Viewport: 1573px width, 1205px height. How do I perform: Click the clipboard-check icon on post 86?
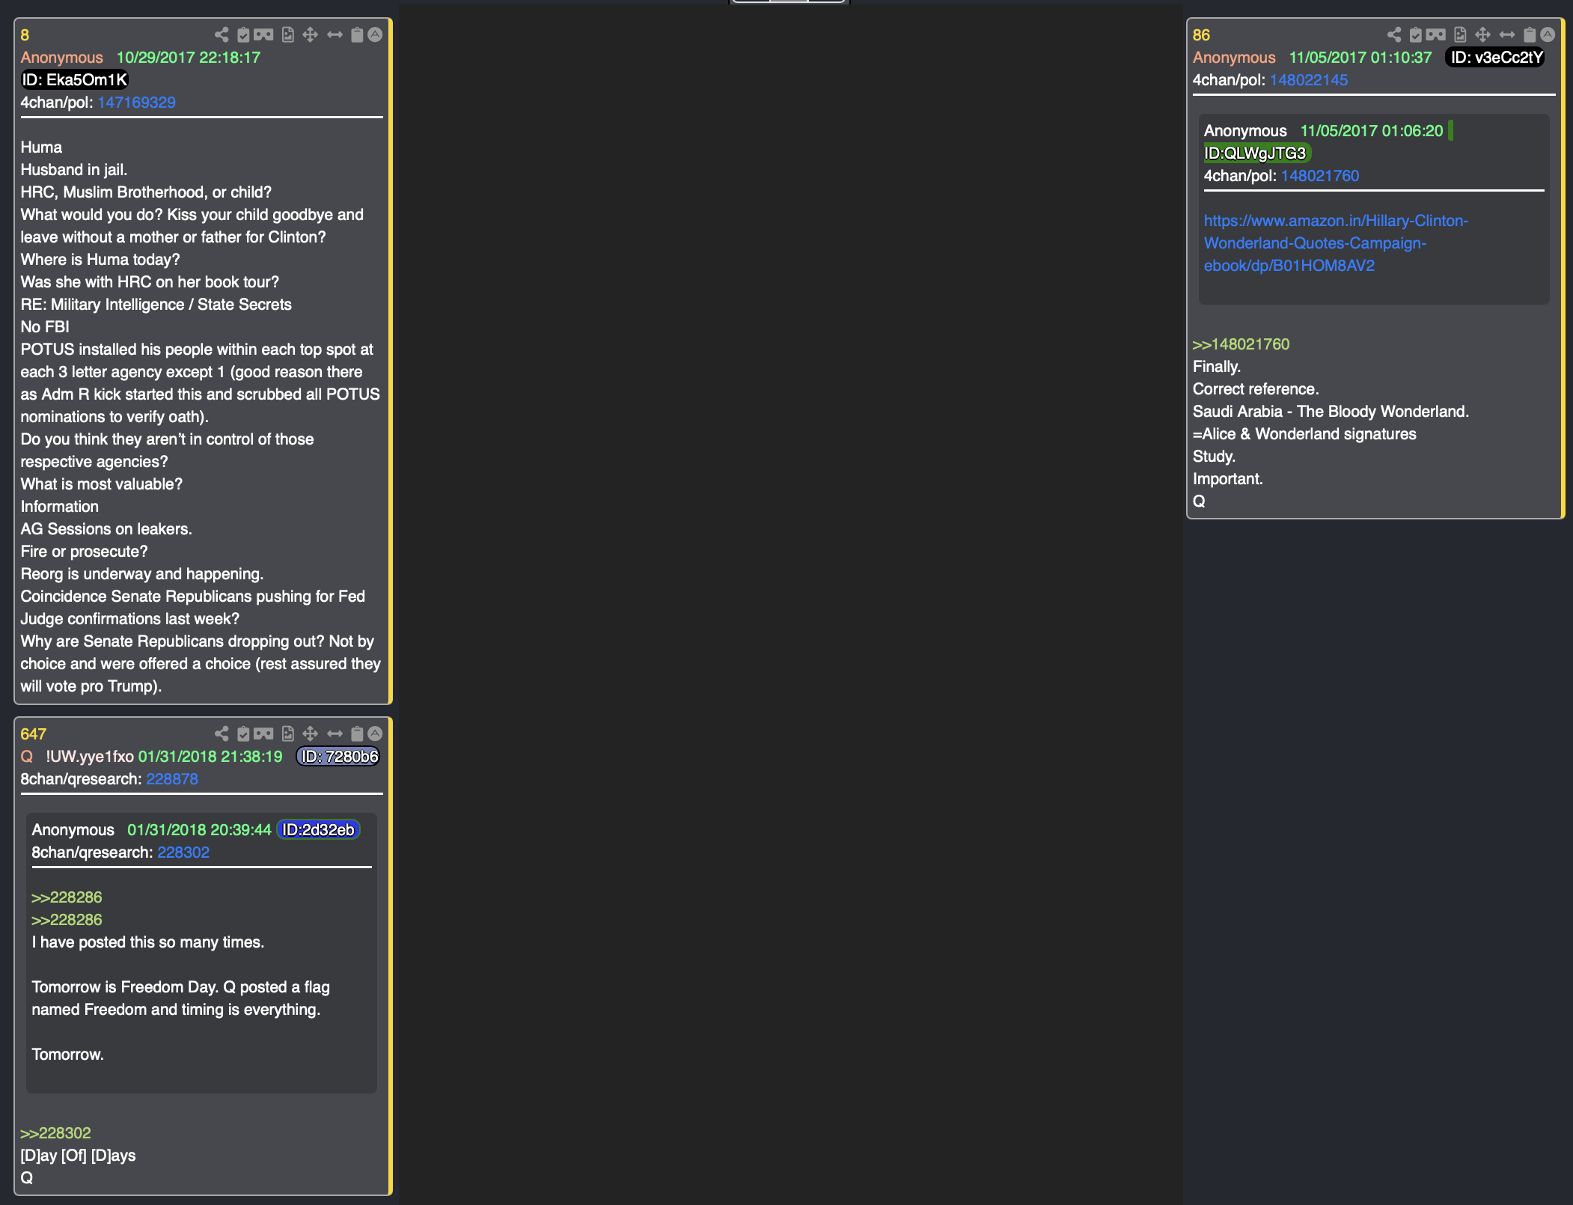click(1416, 34)
